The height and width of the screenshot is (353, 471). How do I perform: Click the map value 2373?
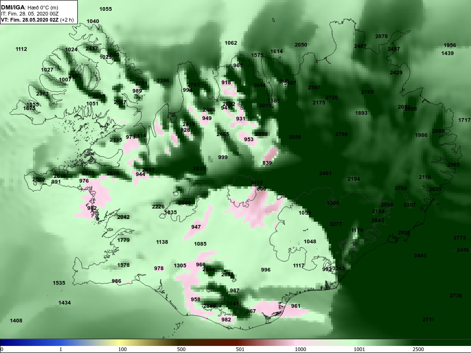point(42,94)
